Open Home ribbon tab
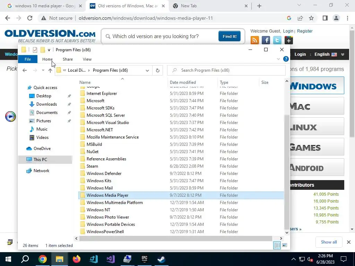The image size is (355, 266). pyautogui.click(x=47, y=59)
